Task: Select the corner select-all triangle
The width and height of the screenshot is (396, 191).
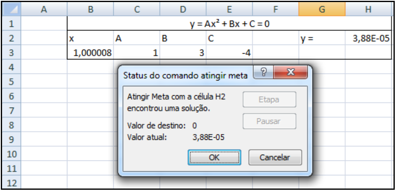Action: 10,9
